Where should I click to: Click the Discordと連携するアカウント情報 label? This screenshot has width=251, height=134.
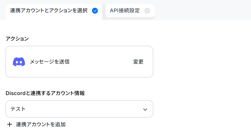point(45,93)
